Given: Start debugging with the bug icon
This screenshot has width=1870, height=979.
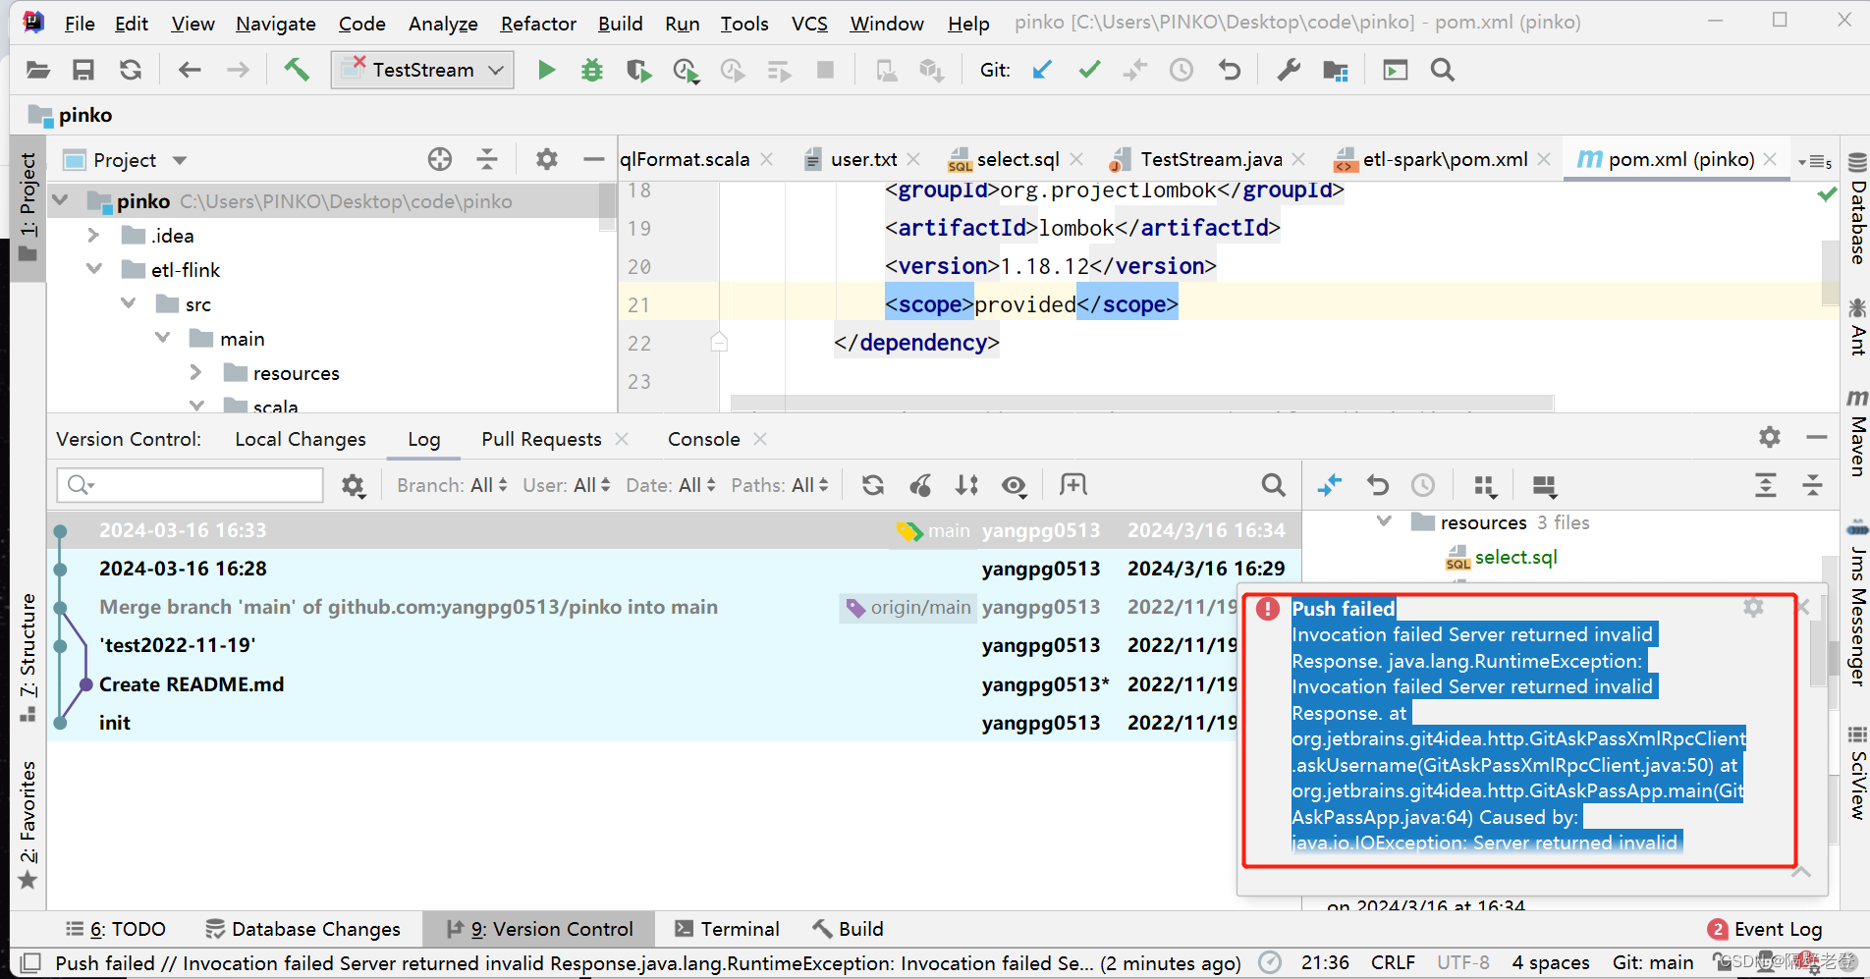Looking at the screenshot, I should pos(592,70).
